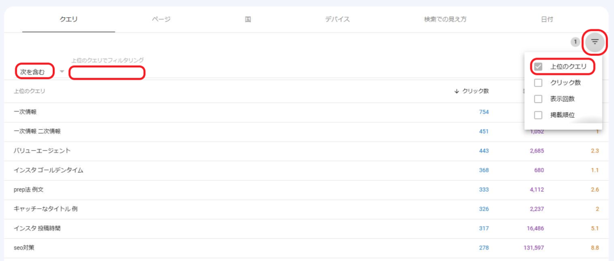Click the 上位のクエリ column header

pyautogui.click(x=29, y=91)
